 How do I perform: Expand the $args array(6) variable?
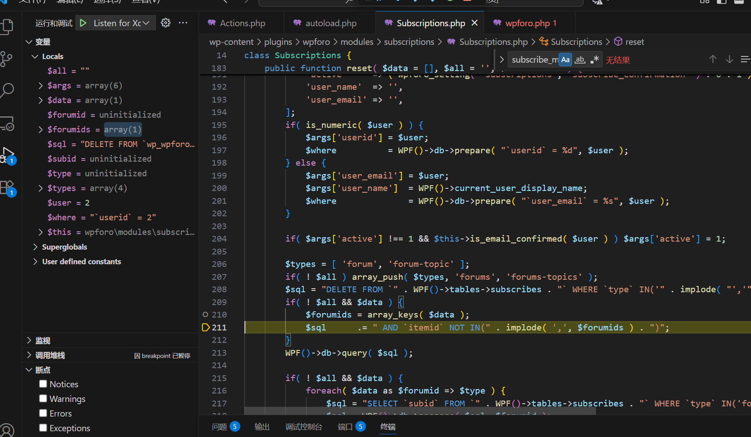40,85
